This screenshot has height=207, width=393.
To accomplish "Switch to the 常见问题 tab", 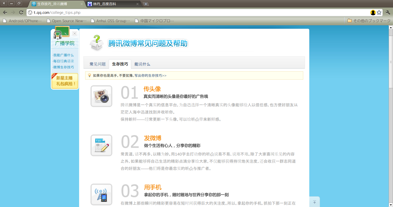I will [x=98, y=64].
